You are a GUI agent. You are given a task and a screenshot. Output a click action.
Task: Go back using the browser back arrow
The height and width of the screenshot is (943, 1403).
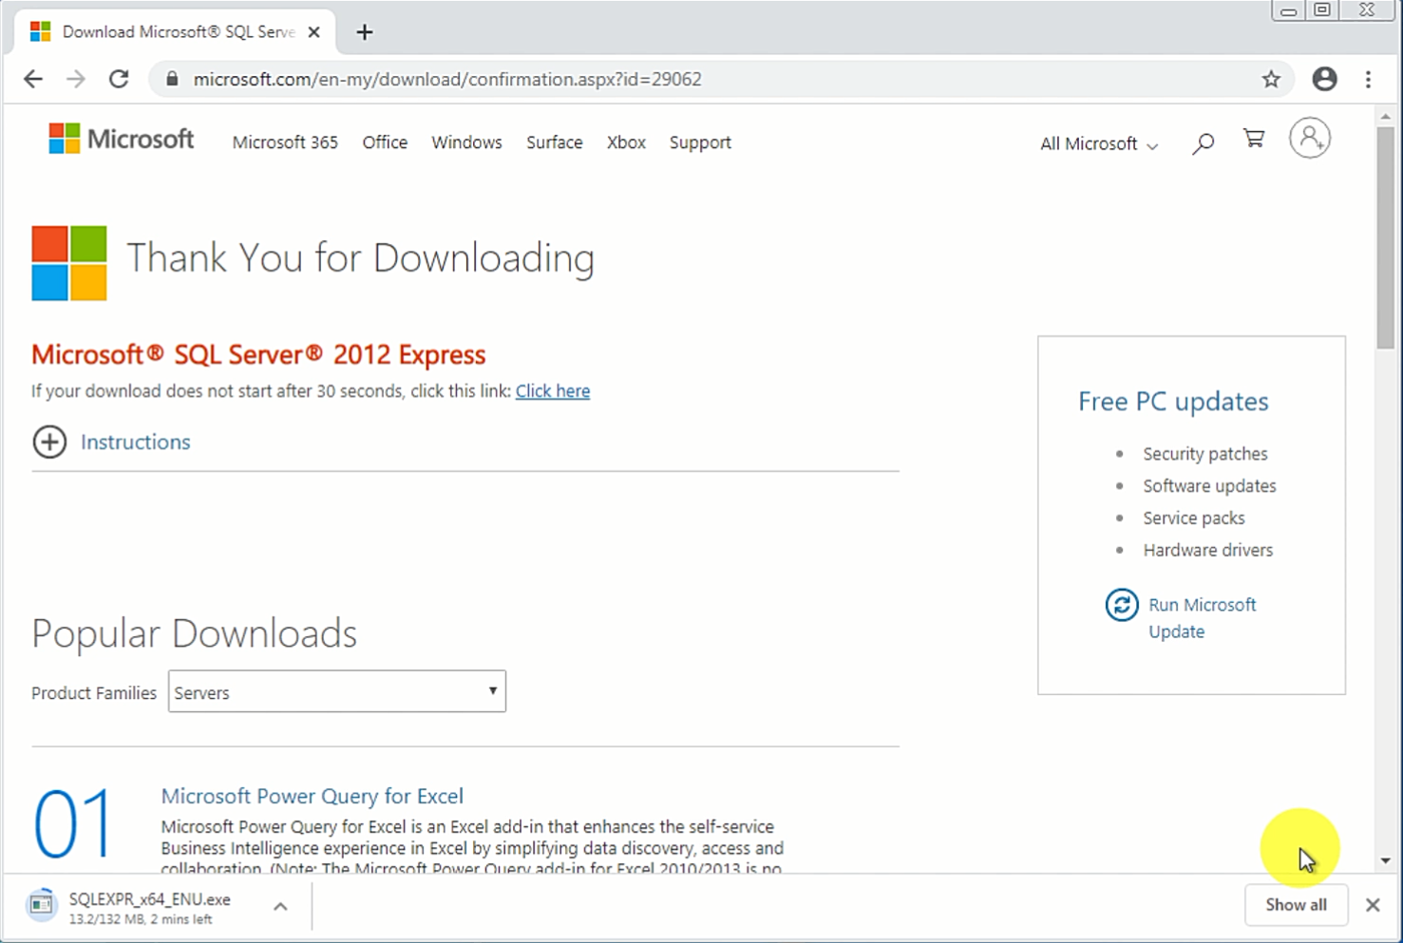[x=33, y=79]
